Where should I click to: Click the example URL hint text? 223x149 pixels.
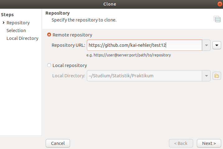[x=128, y=55]
